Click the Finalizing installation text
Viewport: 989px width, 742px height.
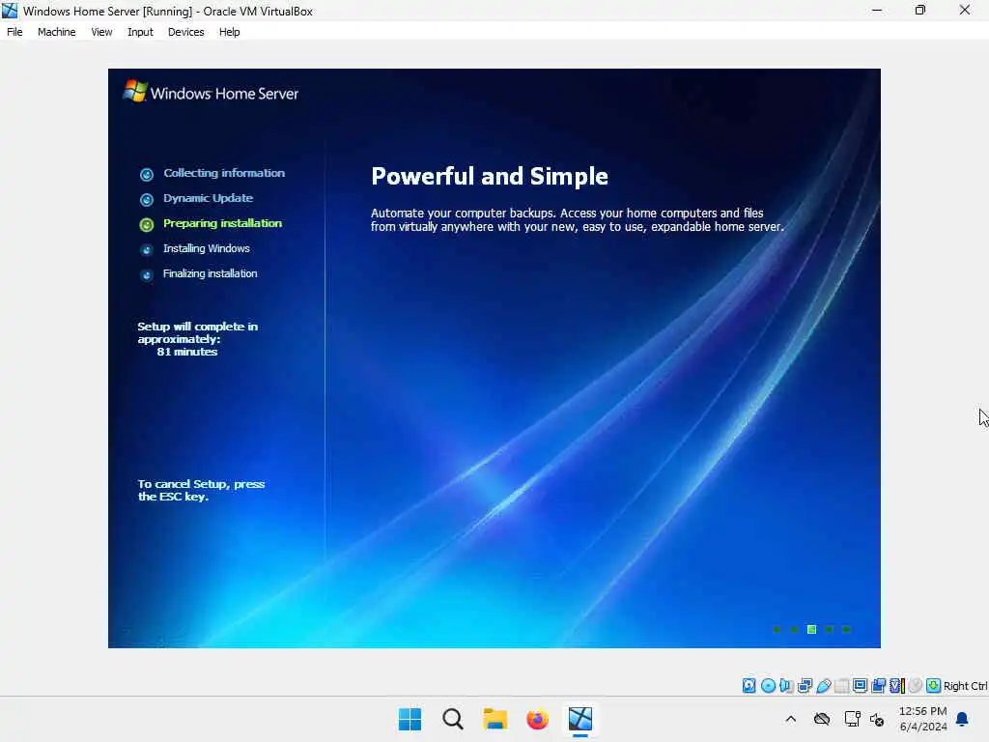click(x=210, y=273)
